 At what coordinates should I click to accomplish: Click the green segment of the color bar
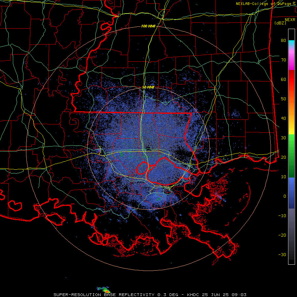[291, 156]
